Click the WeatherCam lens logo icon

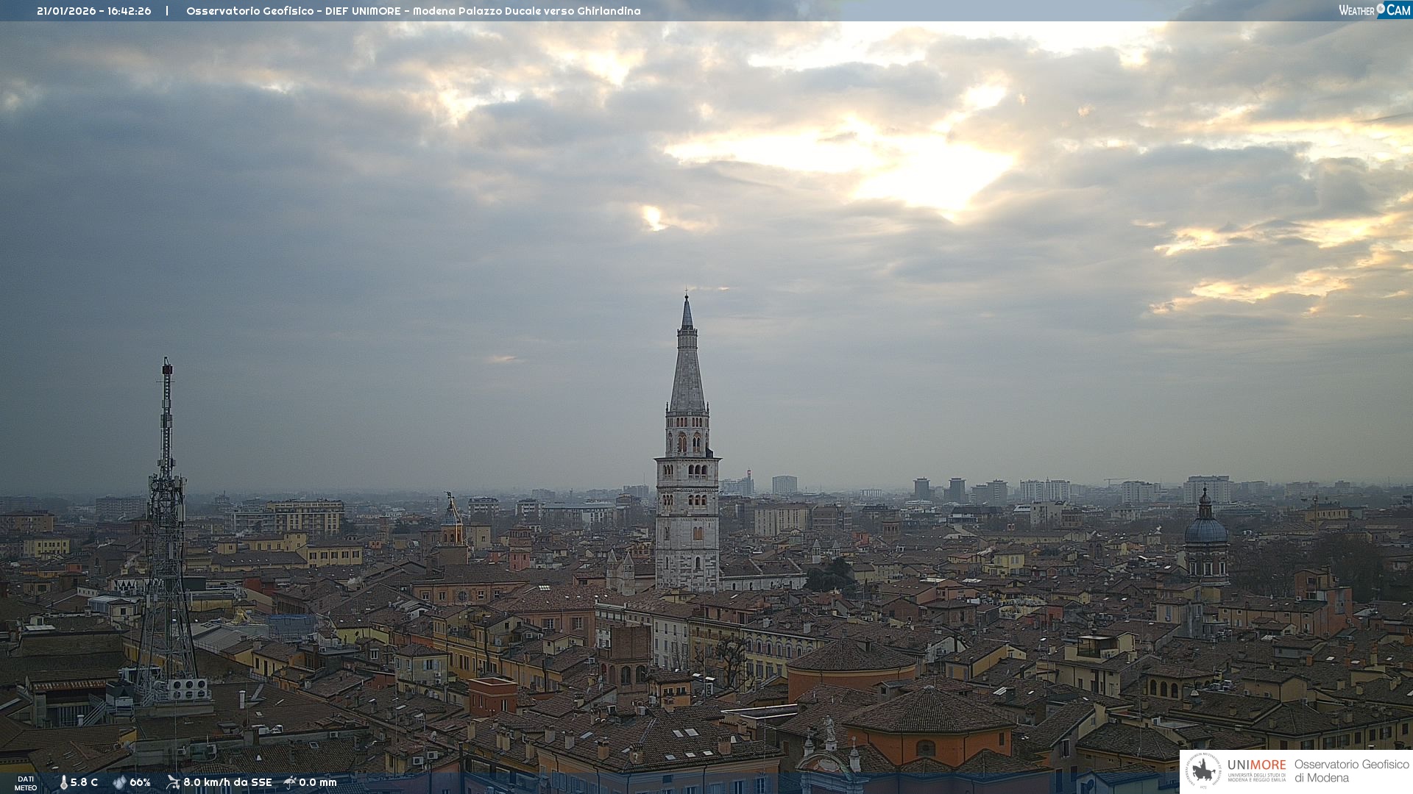coord(1381,10)
